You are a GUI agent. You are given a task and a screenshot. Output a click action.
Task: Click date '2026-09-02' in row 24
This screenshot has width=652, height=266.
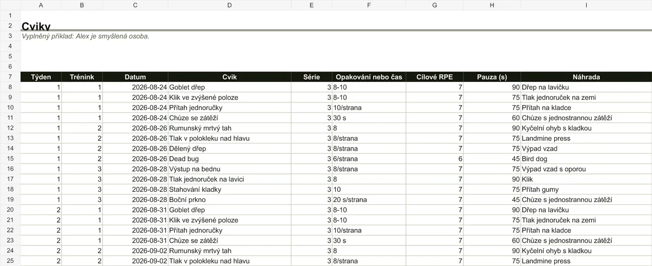point(135,251)
